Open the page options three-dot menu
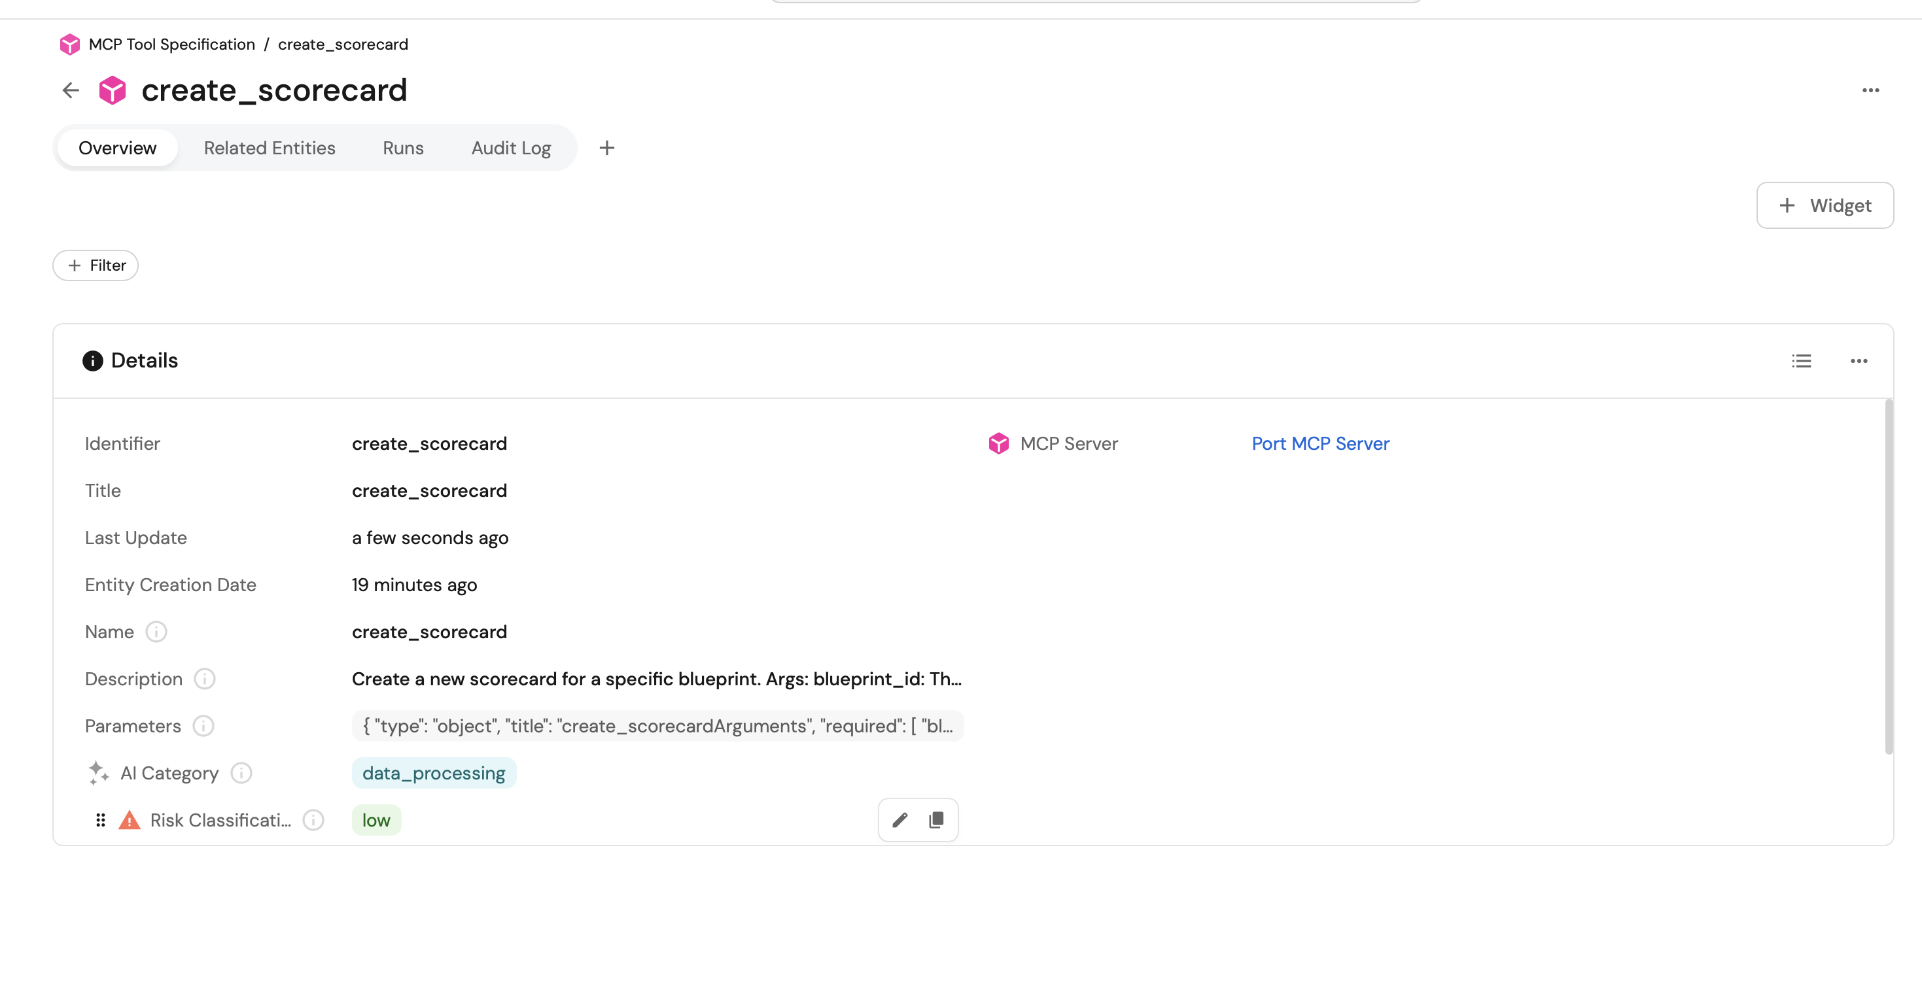The height and width of the screenshot is (1007, 1922). [1870, 90]
